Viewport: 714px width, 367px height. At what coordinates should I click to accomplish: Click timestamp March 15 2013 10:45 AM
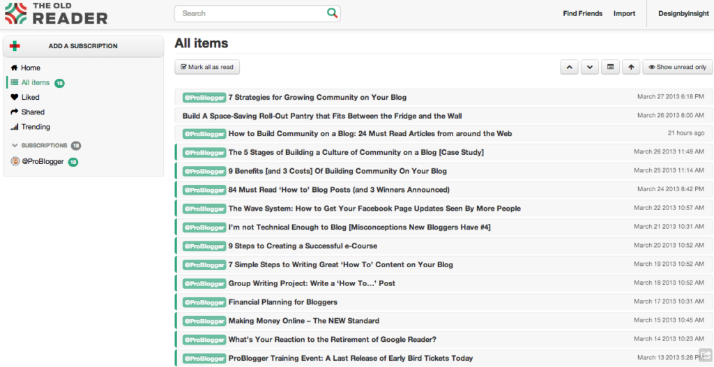pos(669,320)
